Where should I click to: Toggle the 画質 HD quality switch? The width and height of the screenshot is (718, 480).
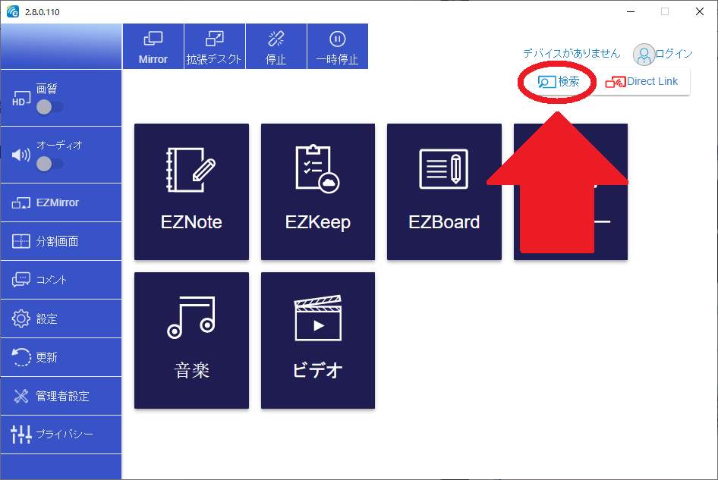point(50,107)
